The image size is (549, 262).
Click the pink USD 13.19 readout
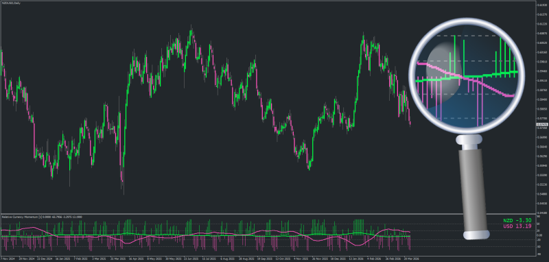pos(517,226)
